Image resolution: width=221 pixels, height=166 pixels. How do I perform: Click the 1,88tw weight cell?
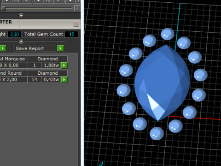pos(51,65)
